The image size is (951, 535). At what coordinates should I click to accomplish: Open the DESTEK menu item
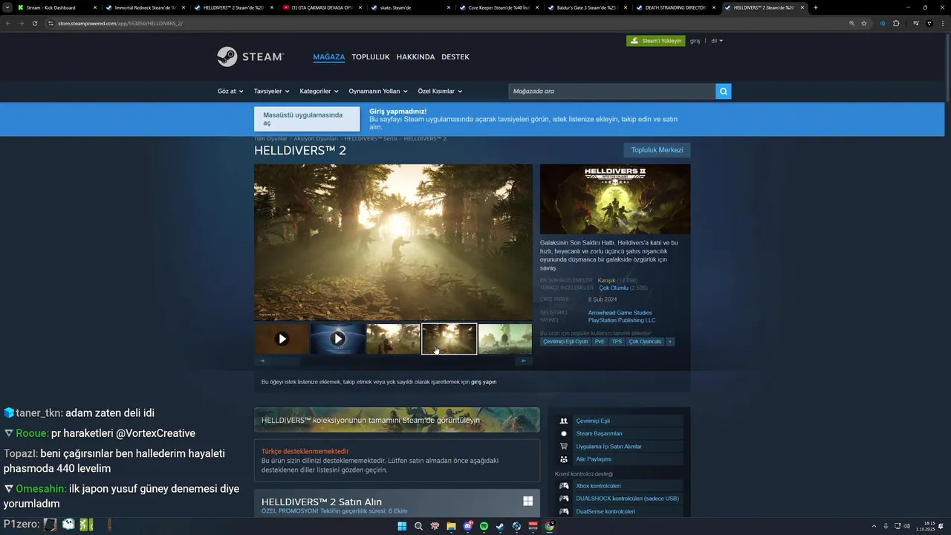455,56
